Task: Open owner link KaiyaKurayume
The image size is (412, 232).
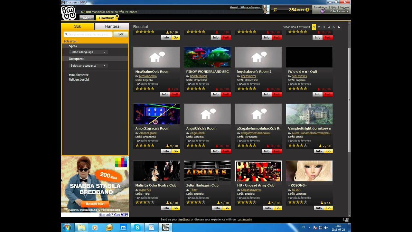Action: coord(251,190)
